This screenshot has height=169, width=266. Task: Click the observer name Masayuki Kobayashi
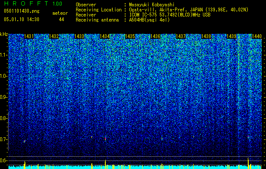(x=152, y=5)
